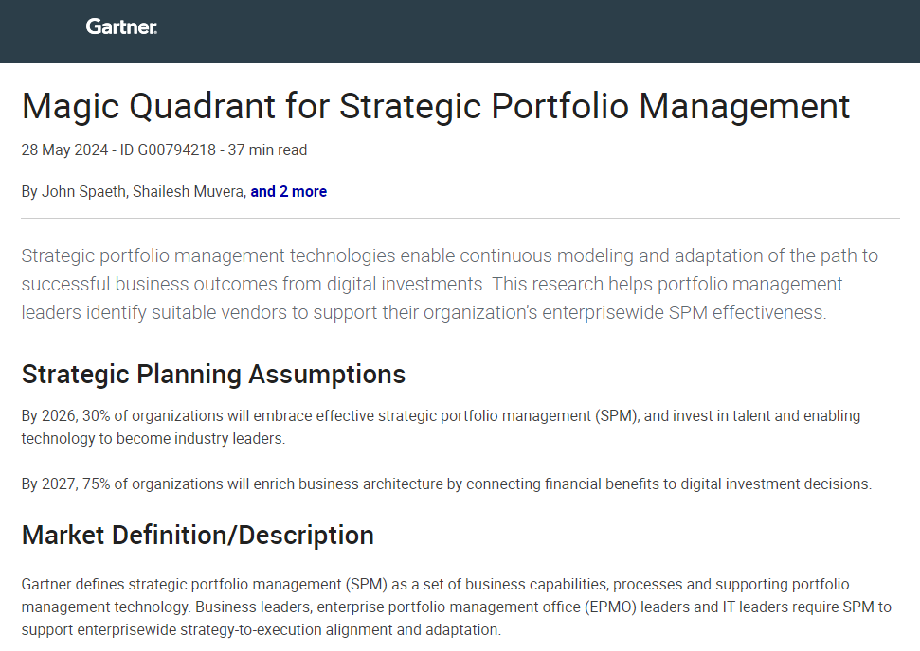Click the "Gartner defines strategic portfolio management" paragraph
Image resolution: width=920 pixels, height=651 pixels.
(455, 607)
